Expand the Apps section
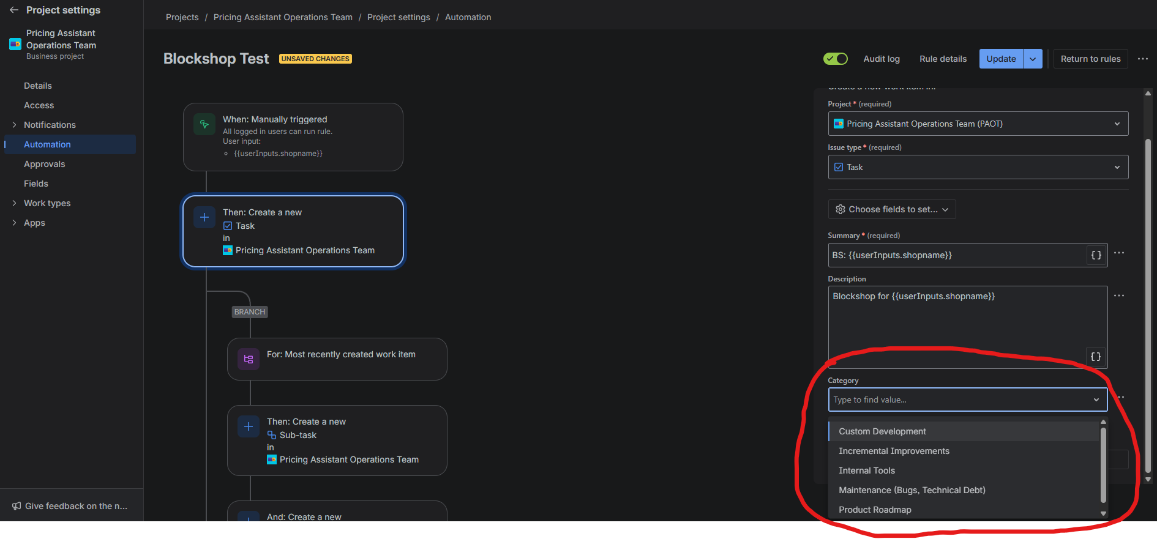 point(14,223)
